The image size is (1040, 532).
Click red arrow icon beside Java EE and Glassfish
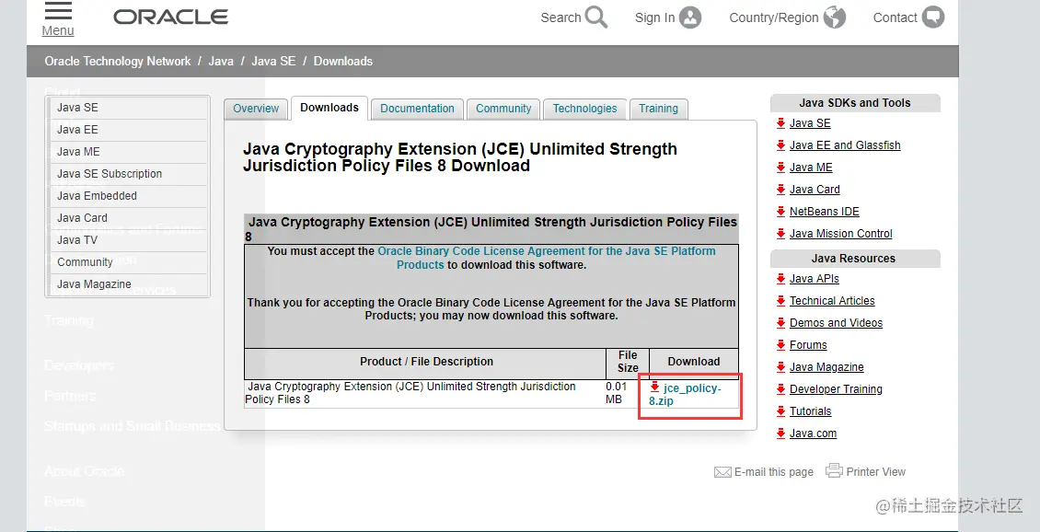click(780, 145)
